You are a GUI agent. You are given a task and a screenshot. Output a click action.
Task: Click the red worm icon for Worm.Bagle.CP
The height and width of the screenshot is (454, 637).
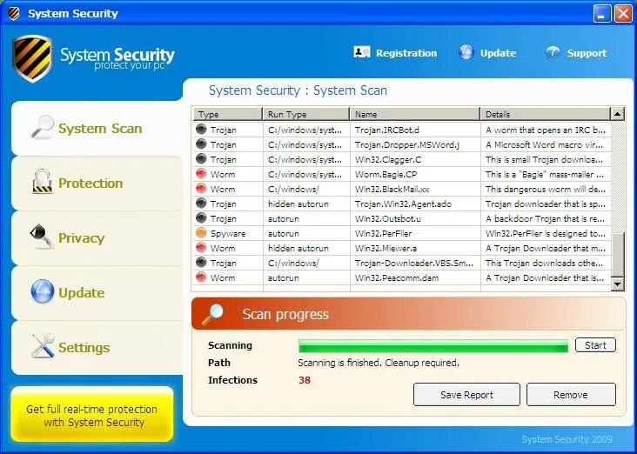(x=201, y=173)
